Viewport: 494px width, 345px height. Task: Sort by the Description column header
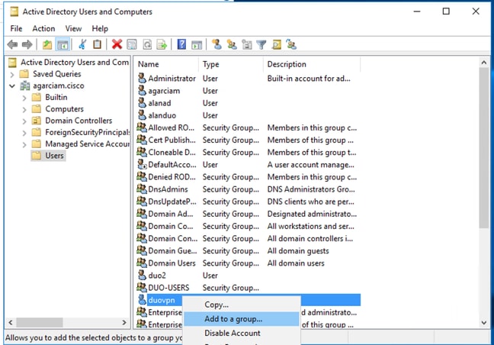(x=312, y=64)
